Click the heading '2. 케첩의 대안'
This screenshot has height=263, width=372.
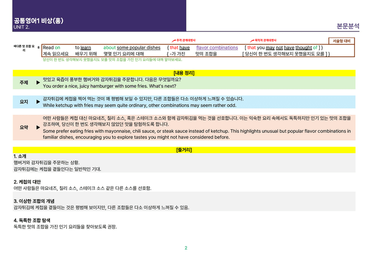pos(27,182)
